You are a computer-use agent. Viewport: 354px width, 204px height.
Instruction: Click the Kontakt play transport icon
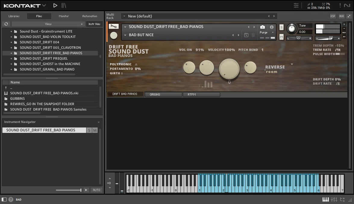[x=55, y=5]
